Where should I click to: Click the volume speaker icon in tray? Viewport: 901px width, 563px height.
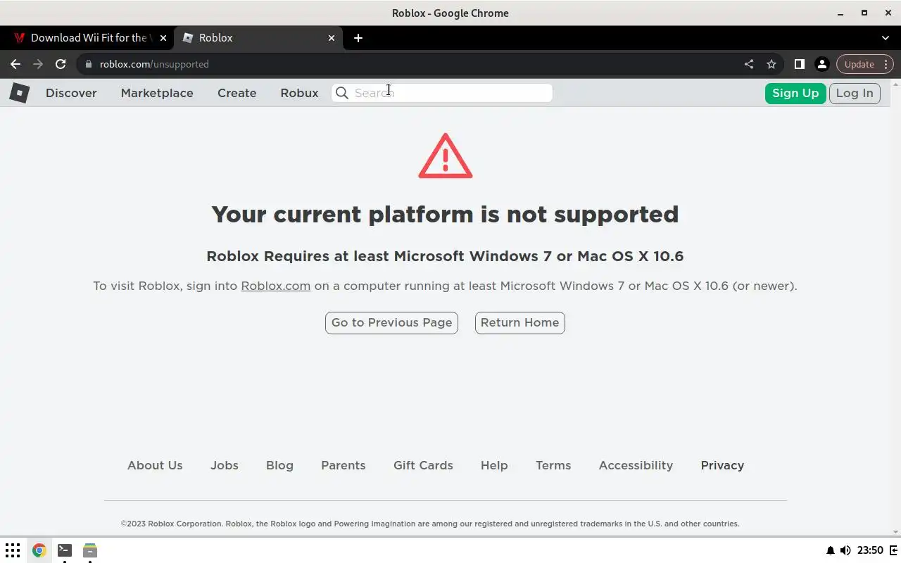point(845,550)
